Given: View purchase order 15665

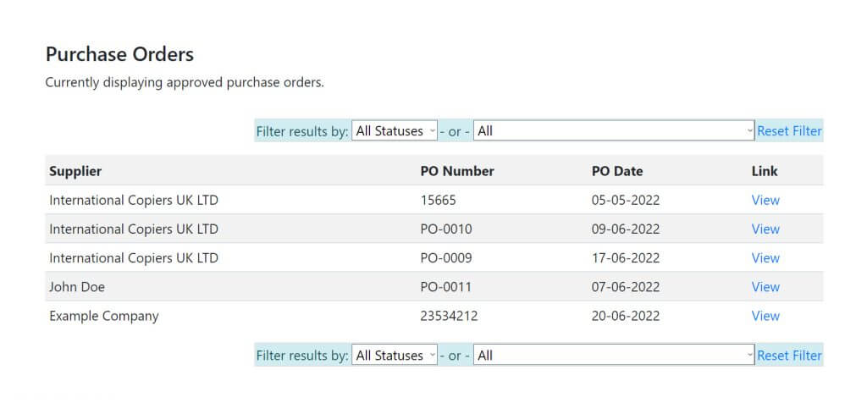Looking at the screenshot, I should click(765, 200).
